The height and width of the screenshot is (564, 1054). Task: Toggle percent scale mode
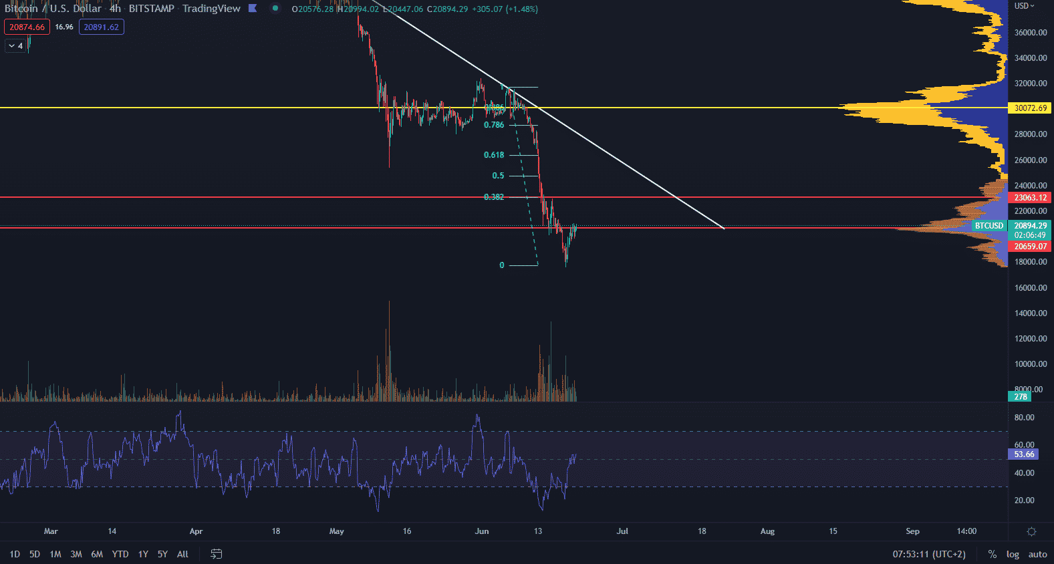tap(993, 554)
